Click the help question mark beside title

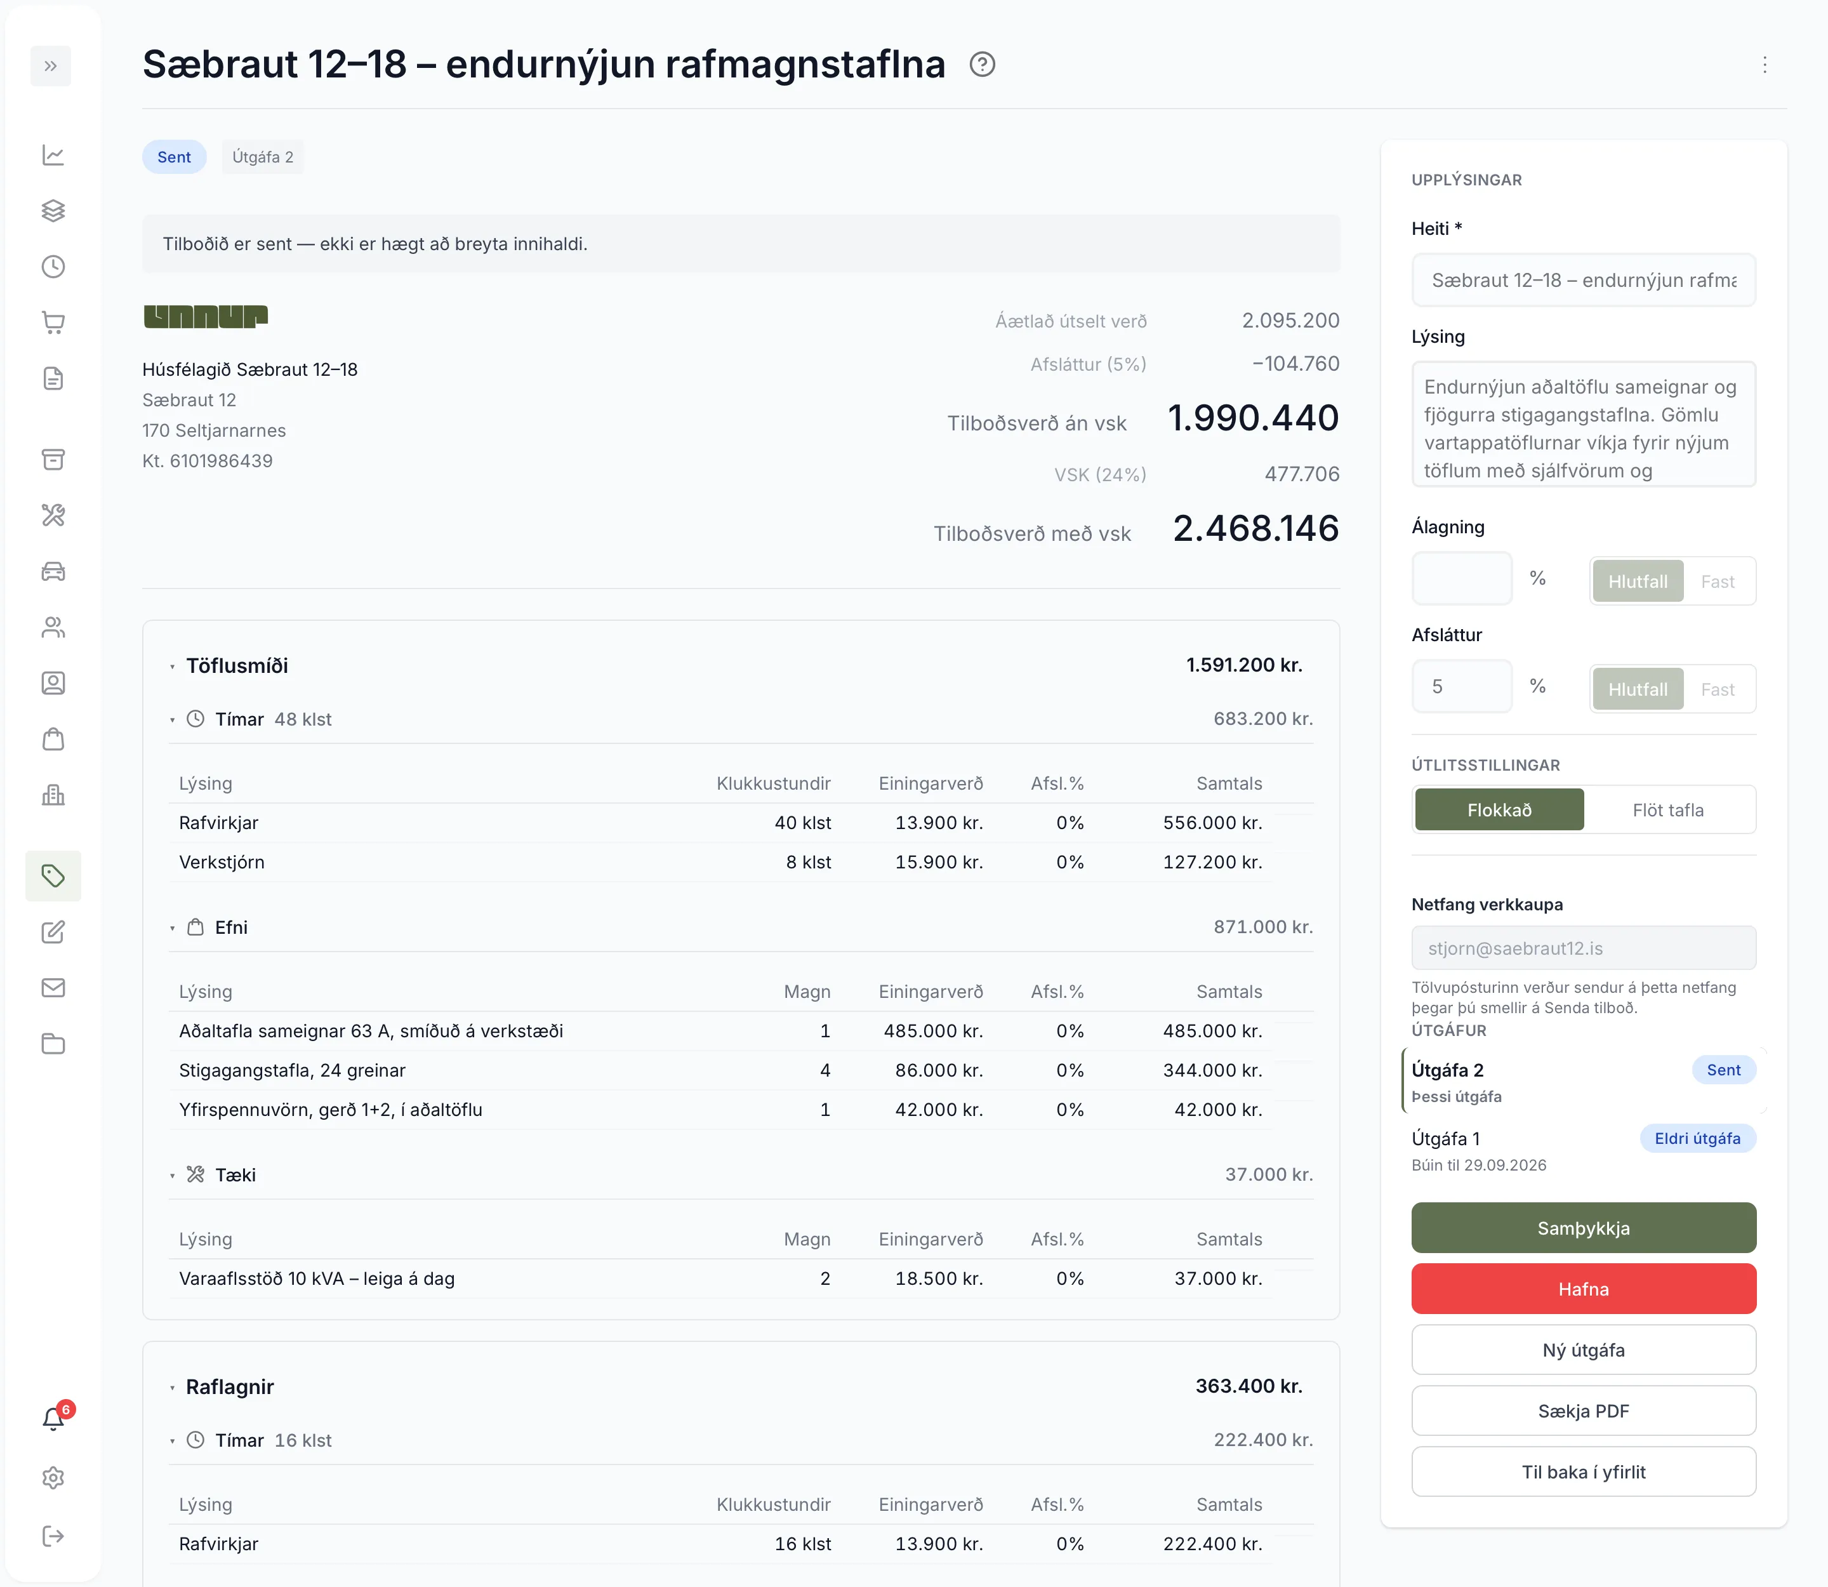982,65
